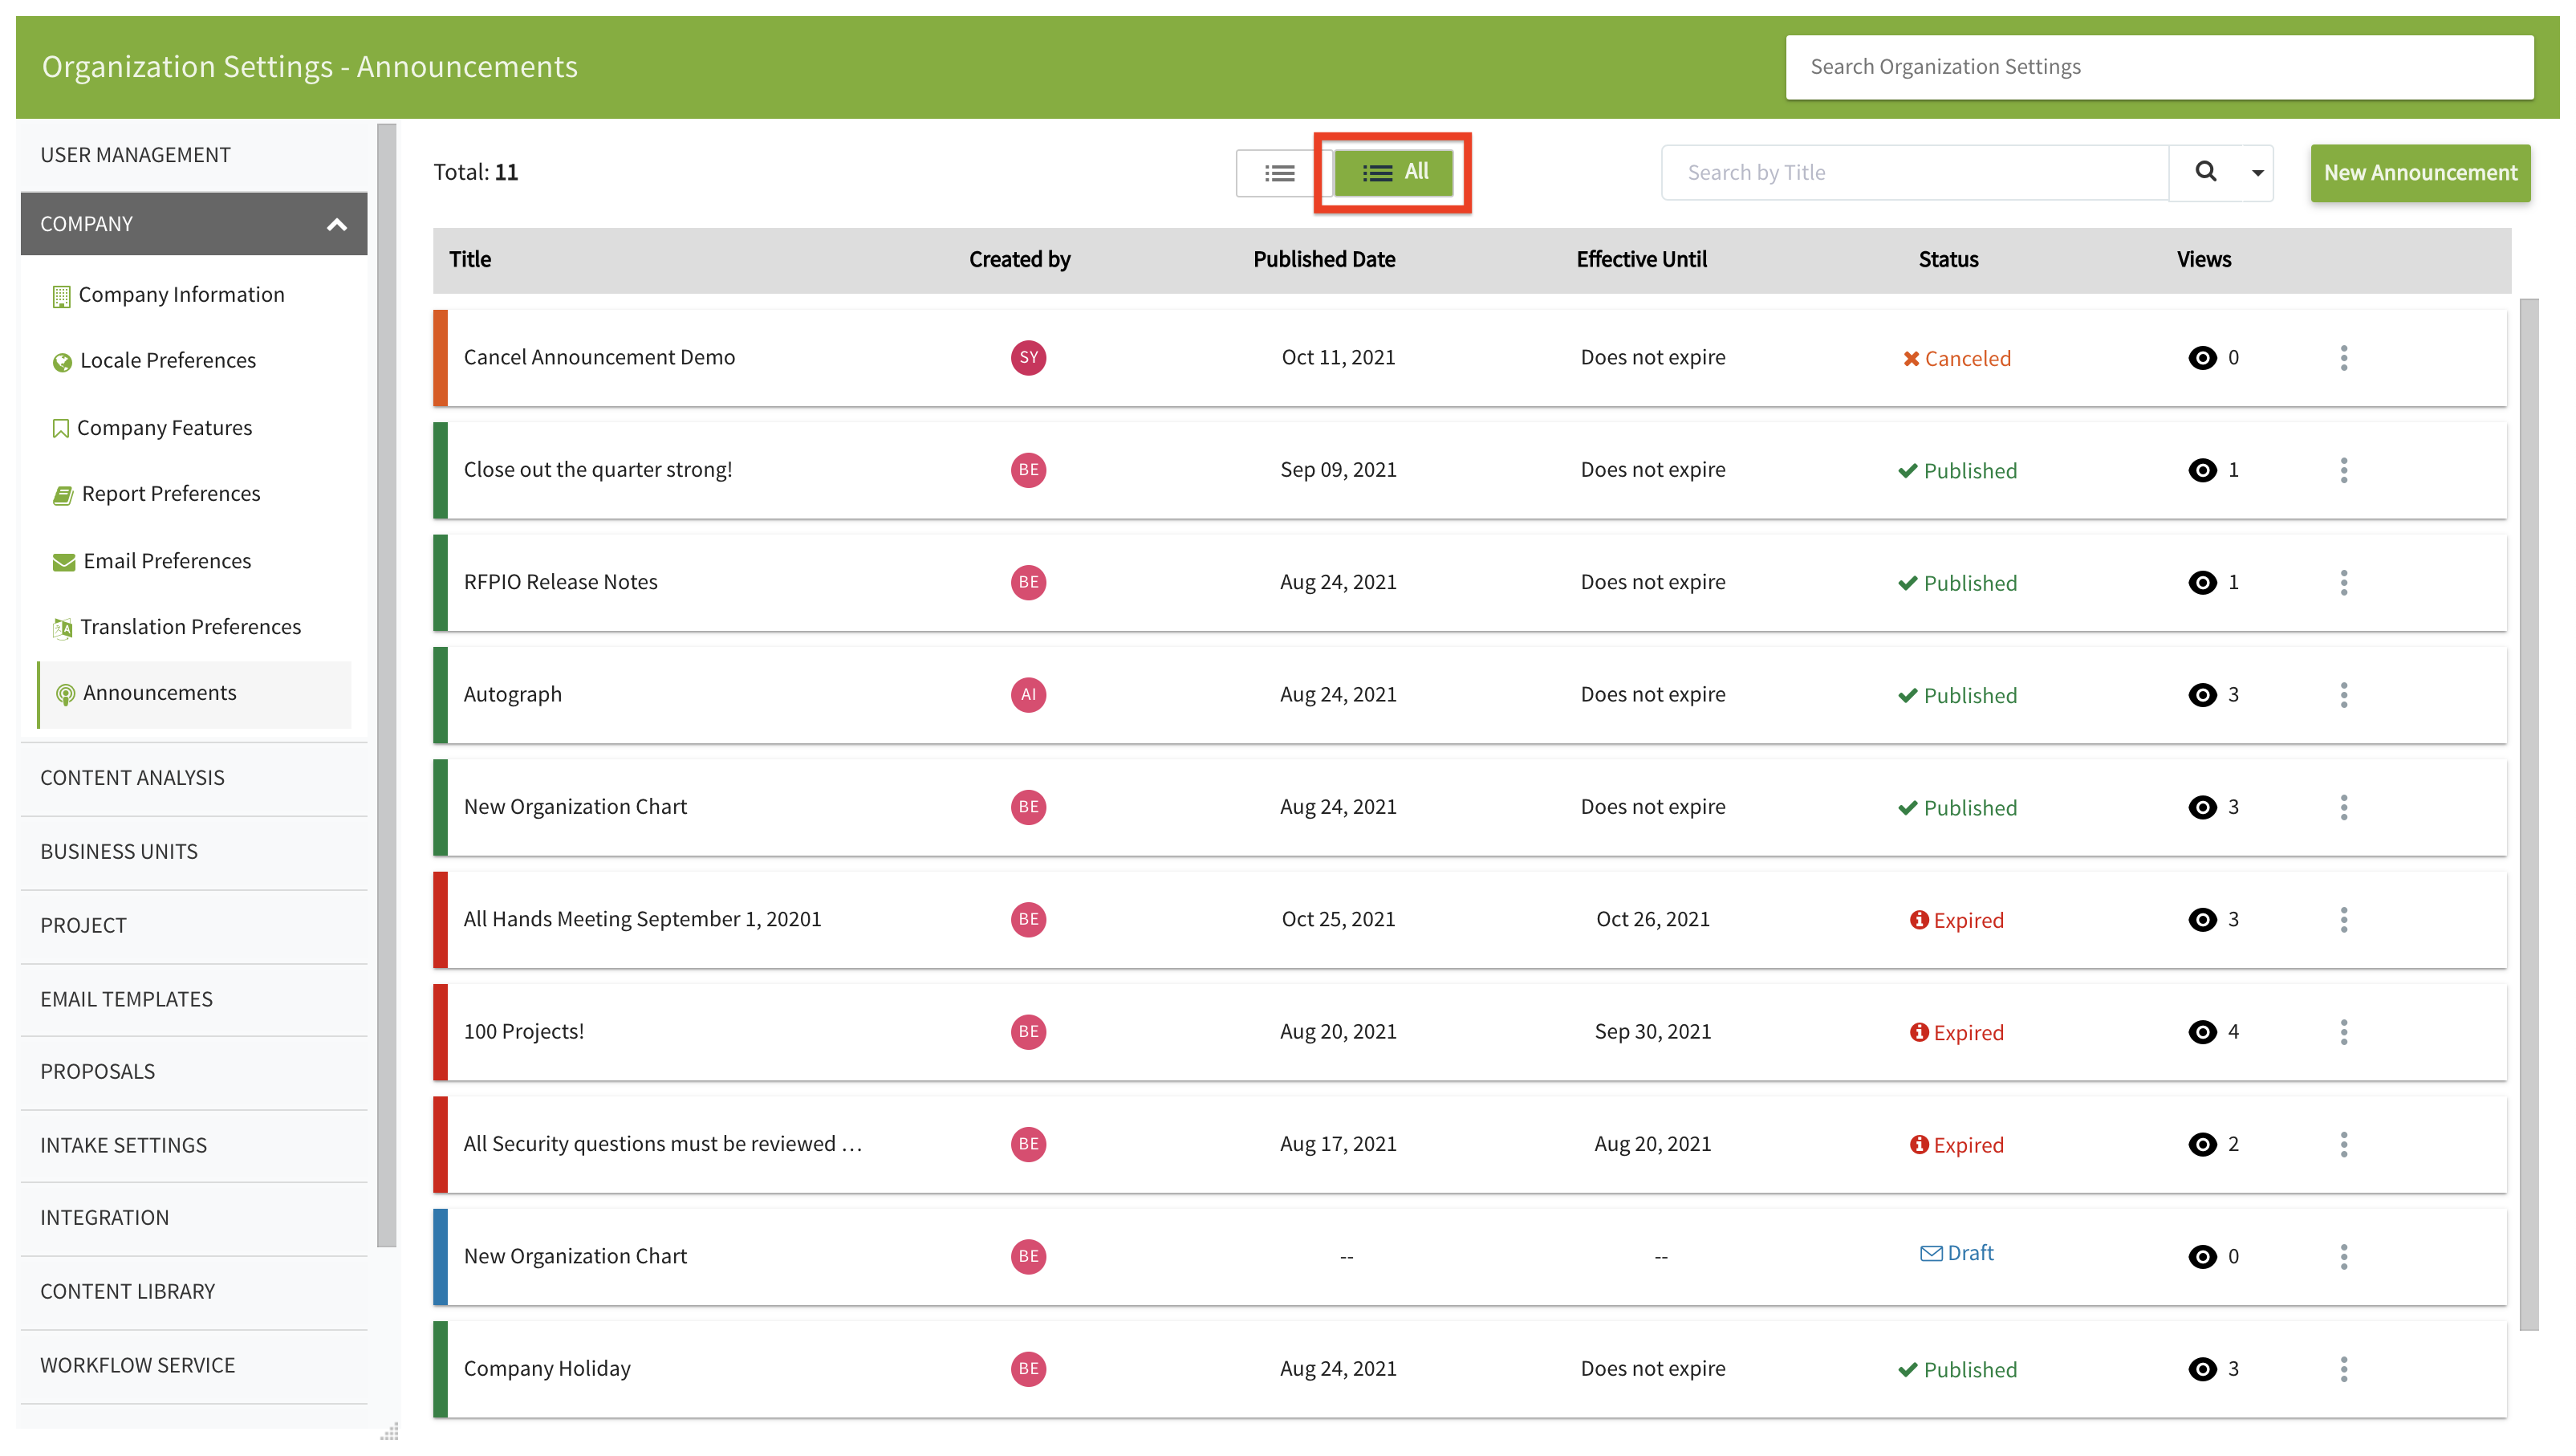
Task: Click the Canceled status label
Action: (x=1956, y=358)
